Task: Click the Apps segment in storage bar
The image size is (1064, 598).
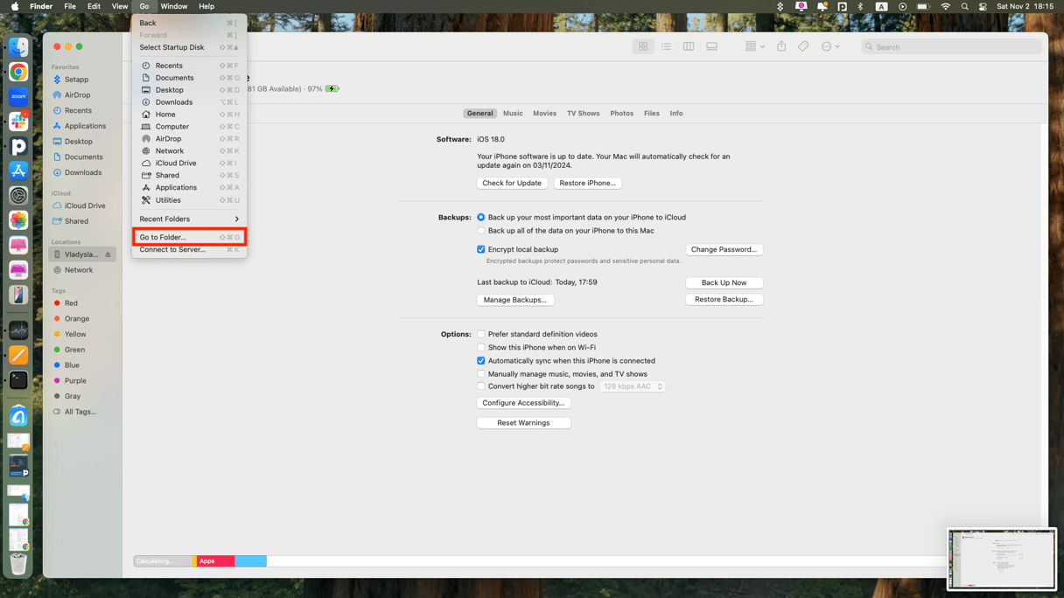Action: 214,561
